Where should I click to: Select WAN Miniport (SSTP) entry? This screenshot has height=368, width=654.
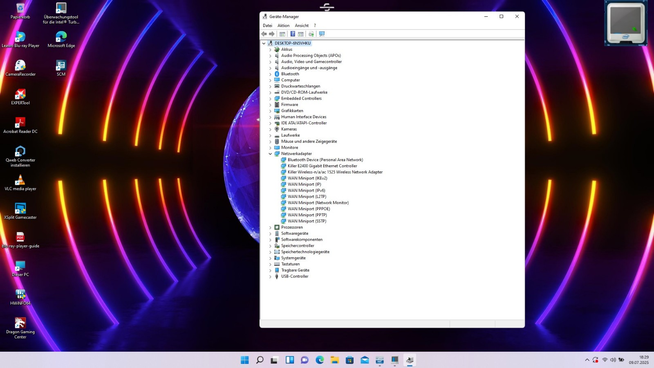point(307,221)
